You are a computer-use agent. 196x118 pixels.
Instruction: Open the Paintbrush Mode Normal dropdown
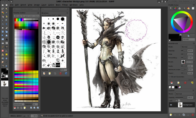[x=187, y=47]
